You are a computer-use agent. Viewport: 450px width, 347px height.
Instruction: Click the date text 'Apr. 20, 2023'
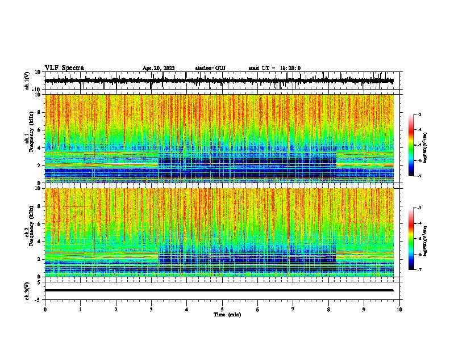159,68
